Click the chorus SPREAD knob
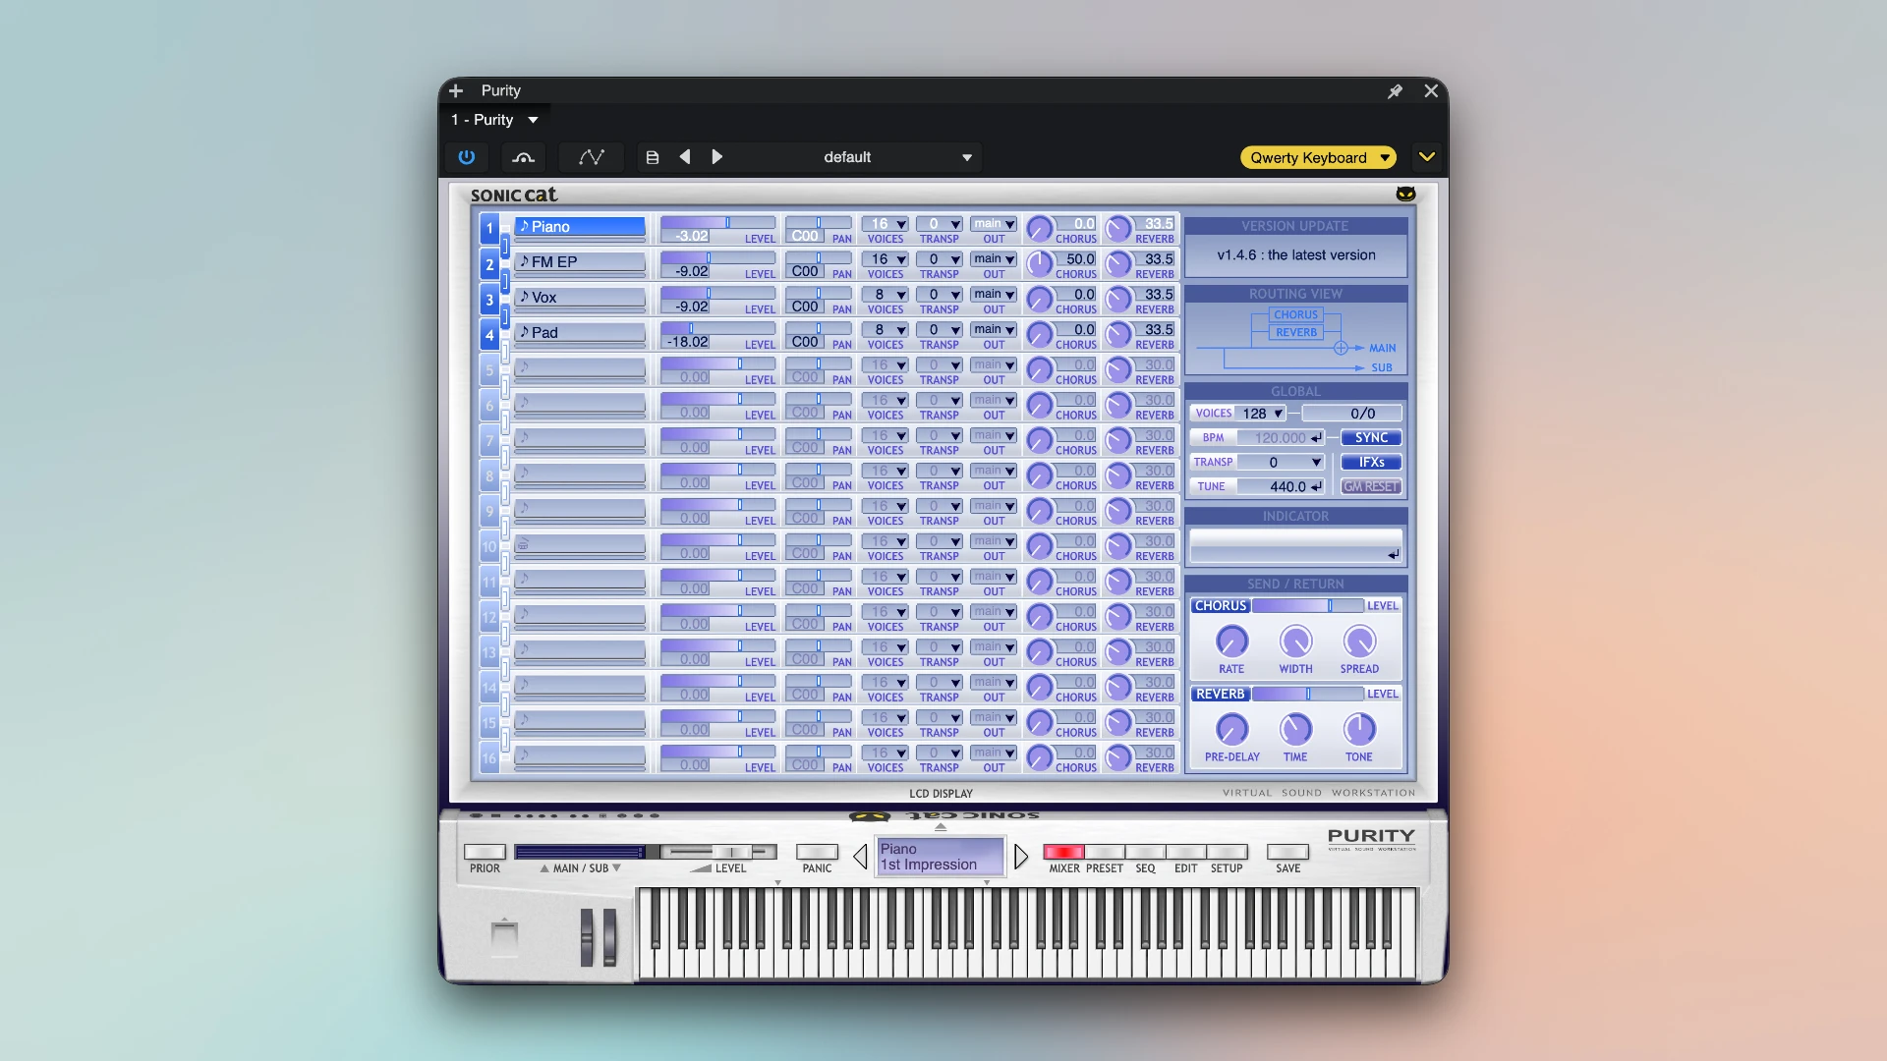The height and width of the screenshot is (1061, 1887). click(1359, 642)
